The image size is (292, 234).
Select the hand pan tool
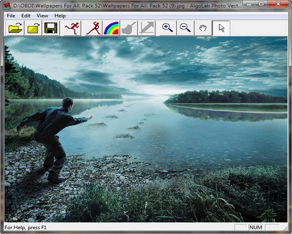tap(203, 28)
